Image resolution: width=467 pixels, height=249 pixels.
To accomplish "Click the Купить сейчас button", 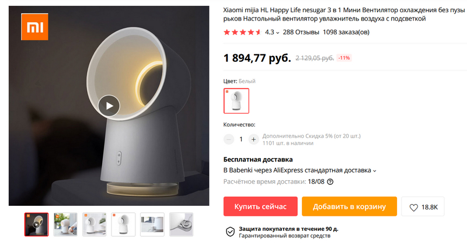I will [x=260, y=206].
